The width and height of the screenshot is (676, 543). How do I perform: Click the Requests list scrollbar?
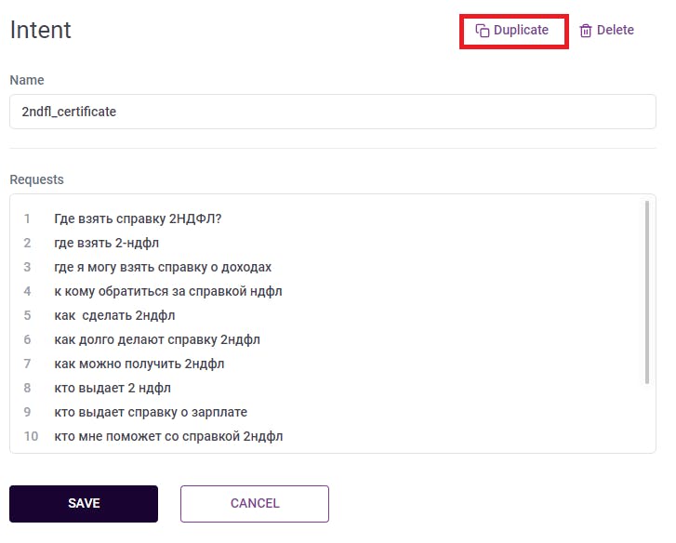(x=647, y=292)
